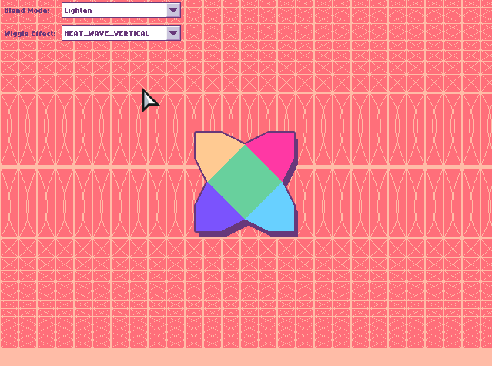492x366 pixels.
Task: Click the Wiggle Effect label
Action: tap(30, 34)
